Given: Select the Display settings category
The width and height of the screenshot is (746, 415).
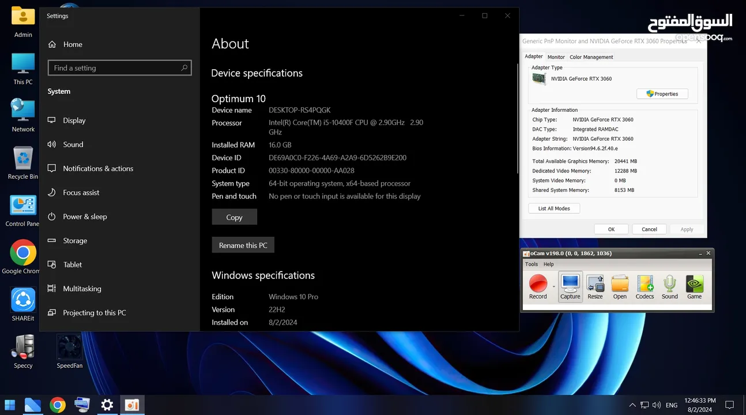Looking at the screenshot, I should [120, 120].
